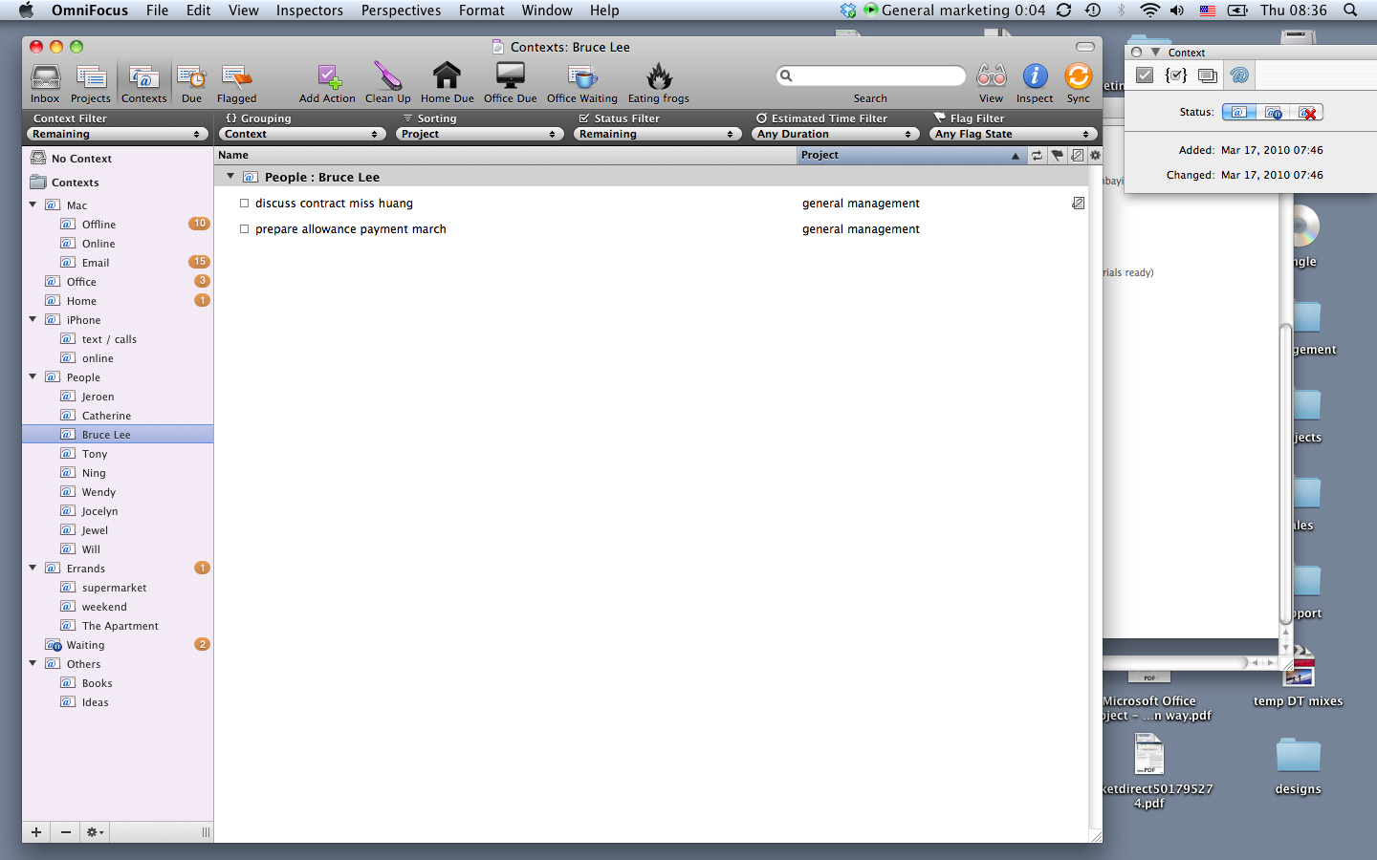1377x860 pixels.
Task: Open the Flag Filter dropdown
Action: pos(1012,134)
